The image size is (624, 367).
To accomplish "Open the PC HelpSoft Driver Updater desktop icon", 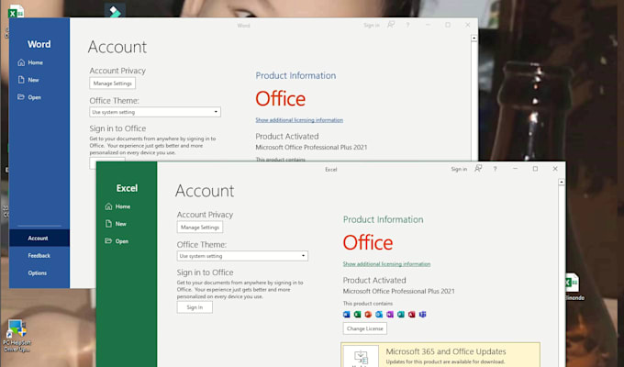I will 17,335.
